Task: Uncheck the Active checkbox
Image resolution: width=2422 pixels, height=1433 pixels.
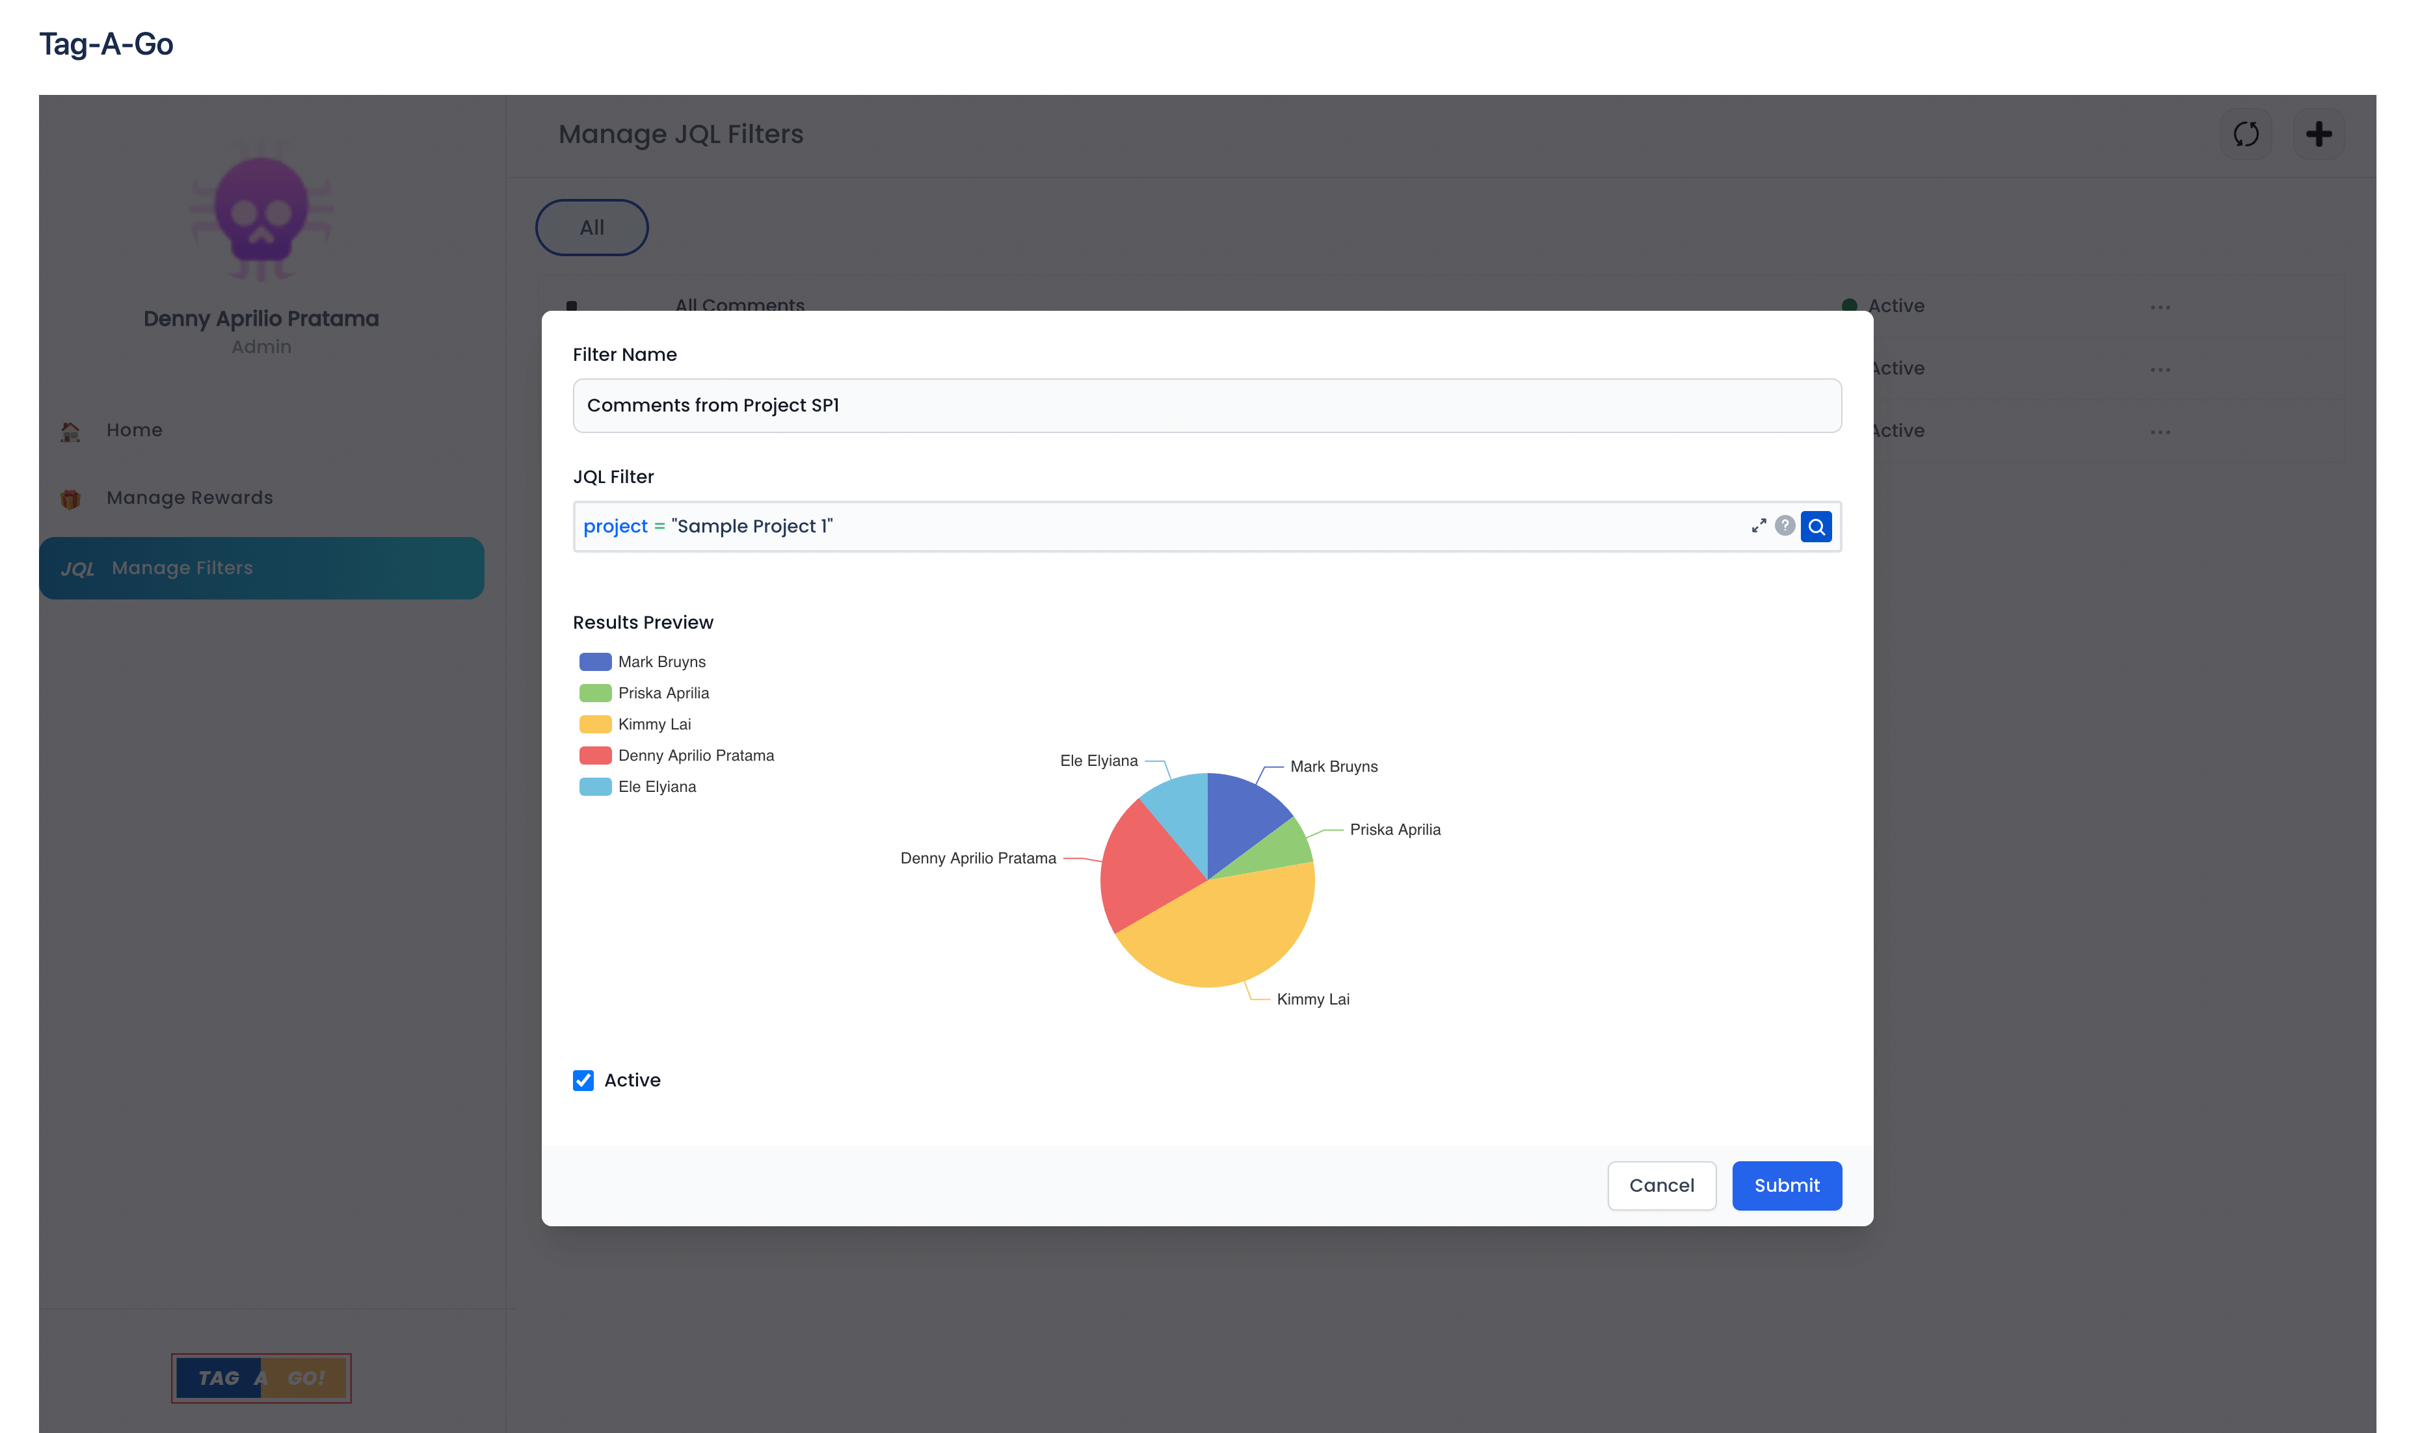Action: [x=583, y=1079]
